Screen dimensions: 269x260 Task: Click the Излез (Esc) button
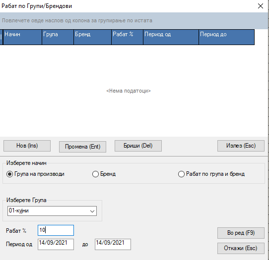pos(241,146)
